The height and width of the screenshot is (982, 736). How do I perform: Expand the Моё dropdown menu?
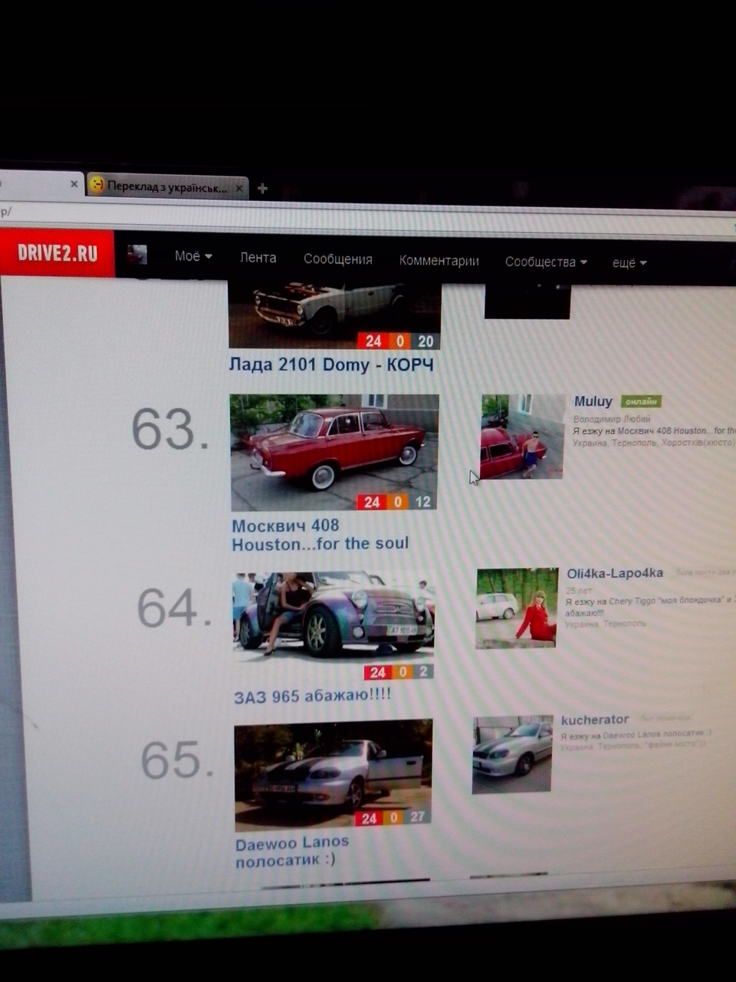click(193, 256)
